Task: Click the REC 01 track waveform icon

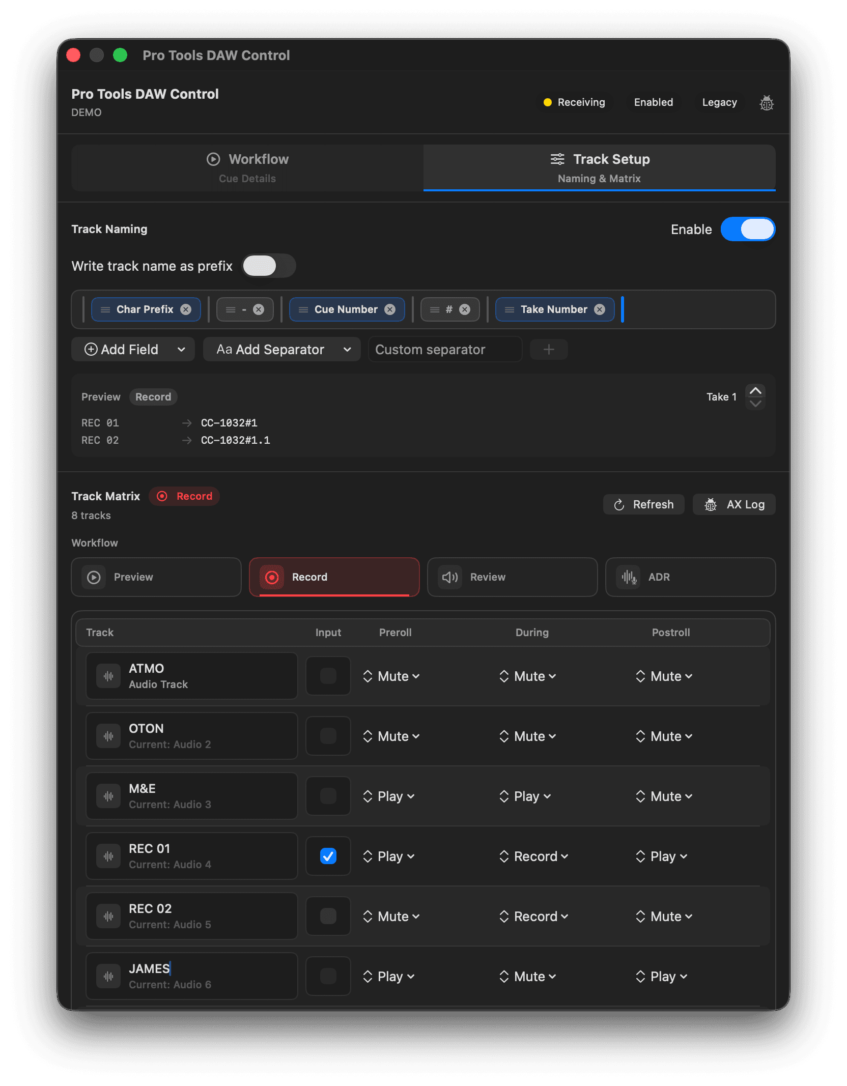Action: [x=108, y=856]
